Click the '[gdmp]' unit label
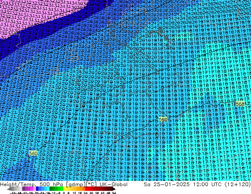 point(76,184)
